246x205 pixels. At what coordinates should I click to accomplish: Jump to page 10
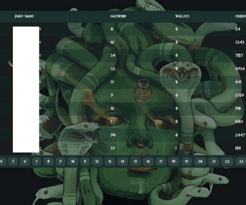73,161
